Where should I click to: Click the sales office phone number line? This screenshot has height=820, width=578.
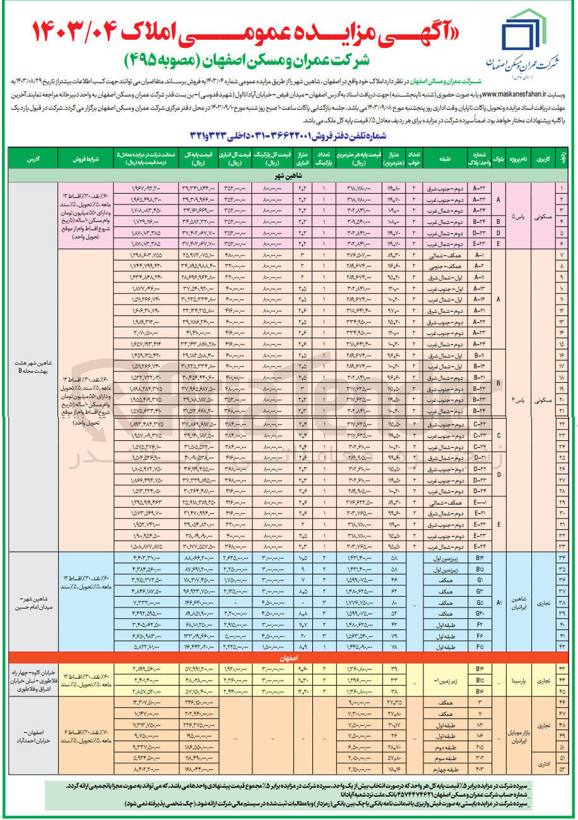287,136
